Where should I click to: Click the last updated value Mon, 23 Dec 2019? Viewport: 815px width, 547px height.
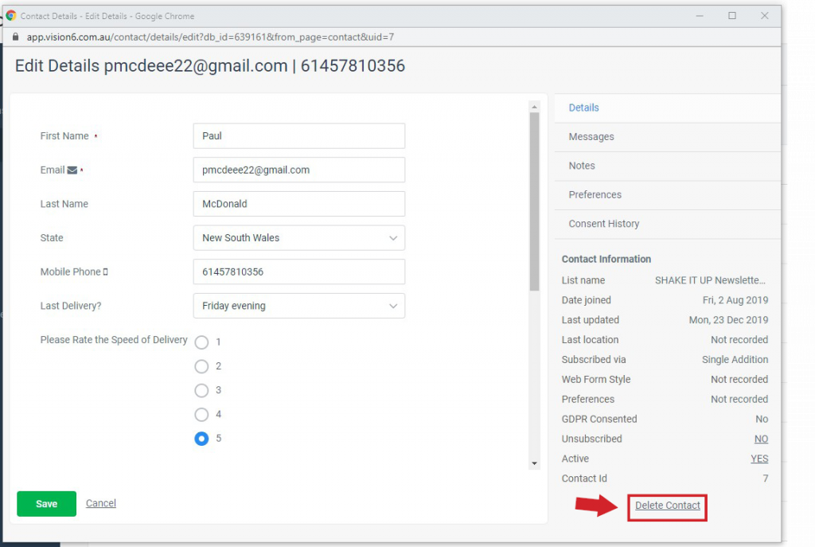coord(728,320)
